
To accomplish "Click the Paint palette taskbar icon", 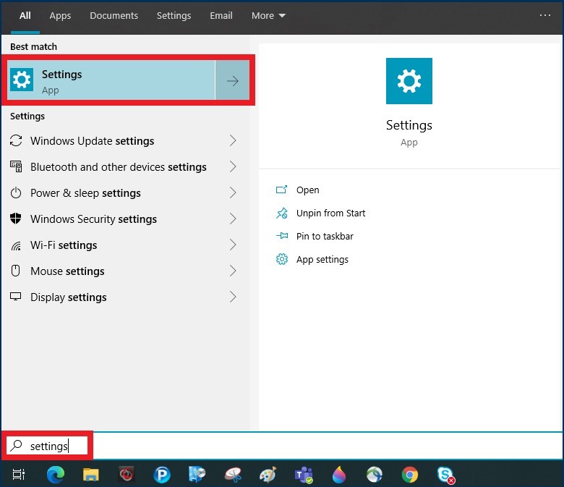I will pos(268,475).
